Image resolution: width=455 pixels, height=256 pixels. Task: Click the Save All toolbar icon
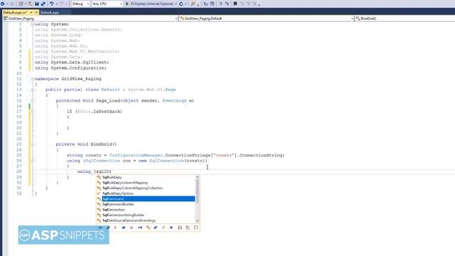[x=43, y=4]
